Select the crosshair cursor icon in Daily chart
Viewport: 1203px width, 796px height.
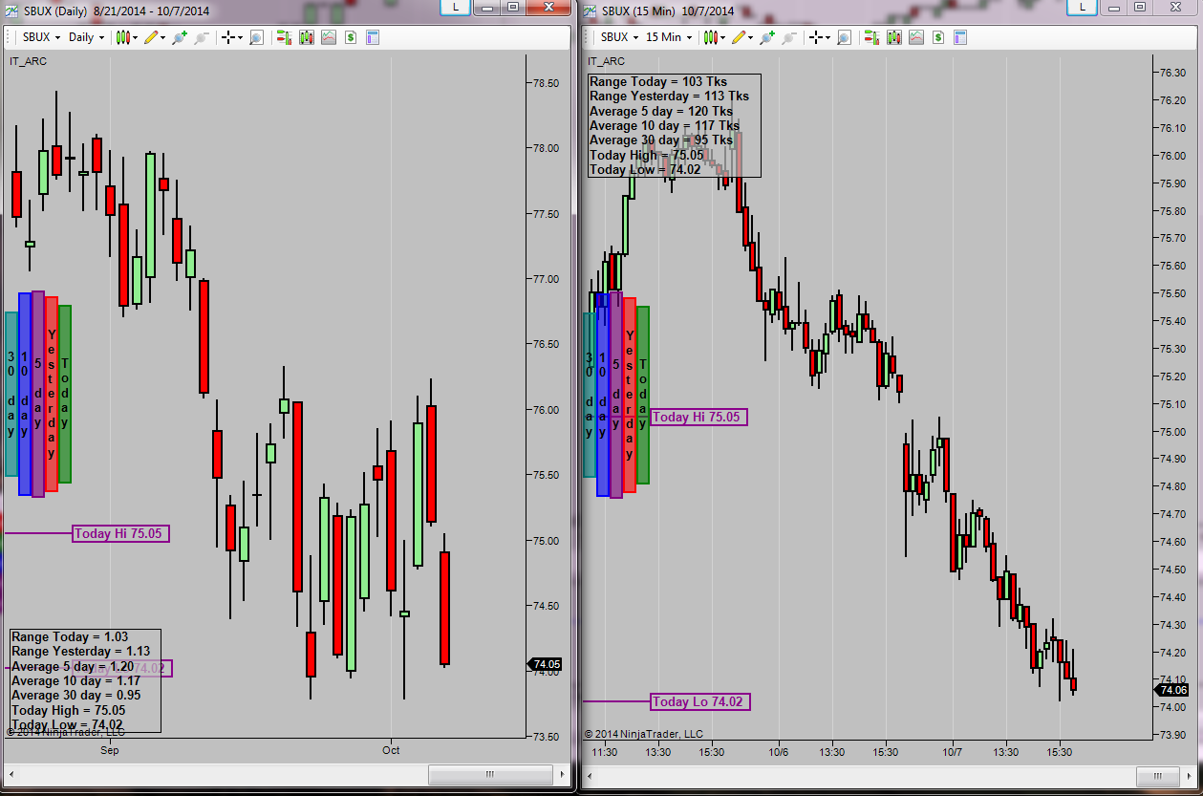(x=227, y=37)
